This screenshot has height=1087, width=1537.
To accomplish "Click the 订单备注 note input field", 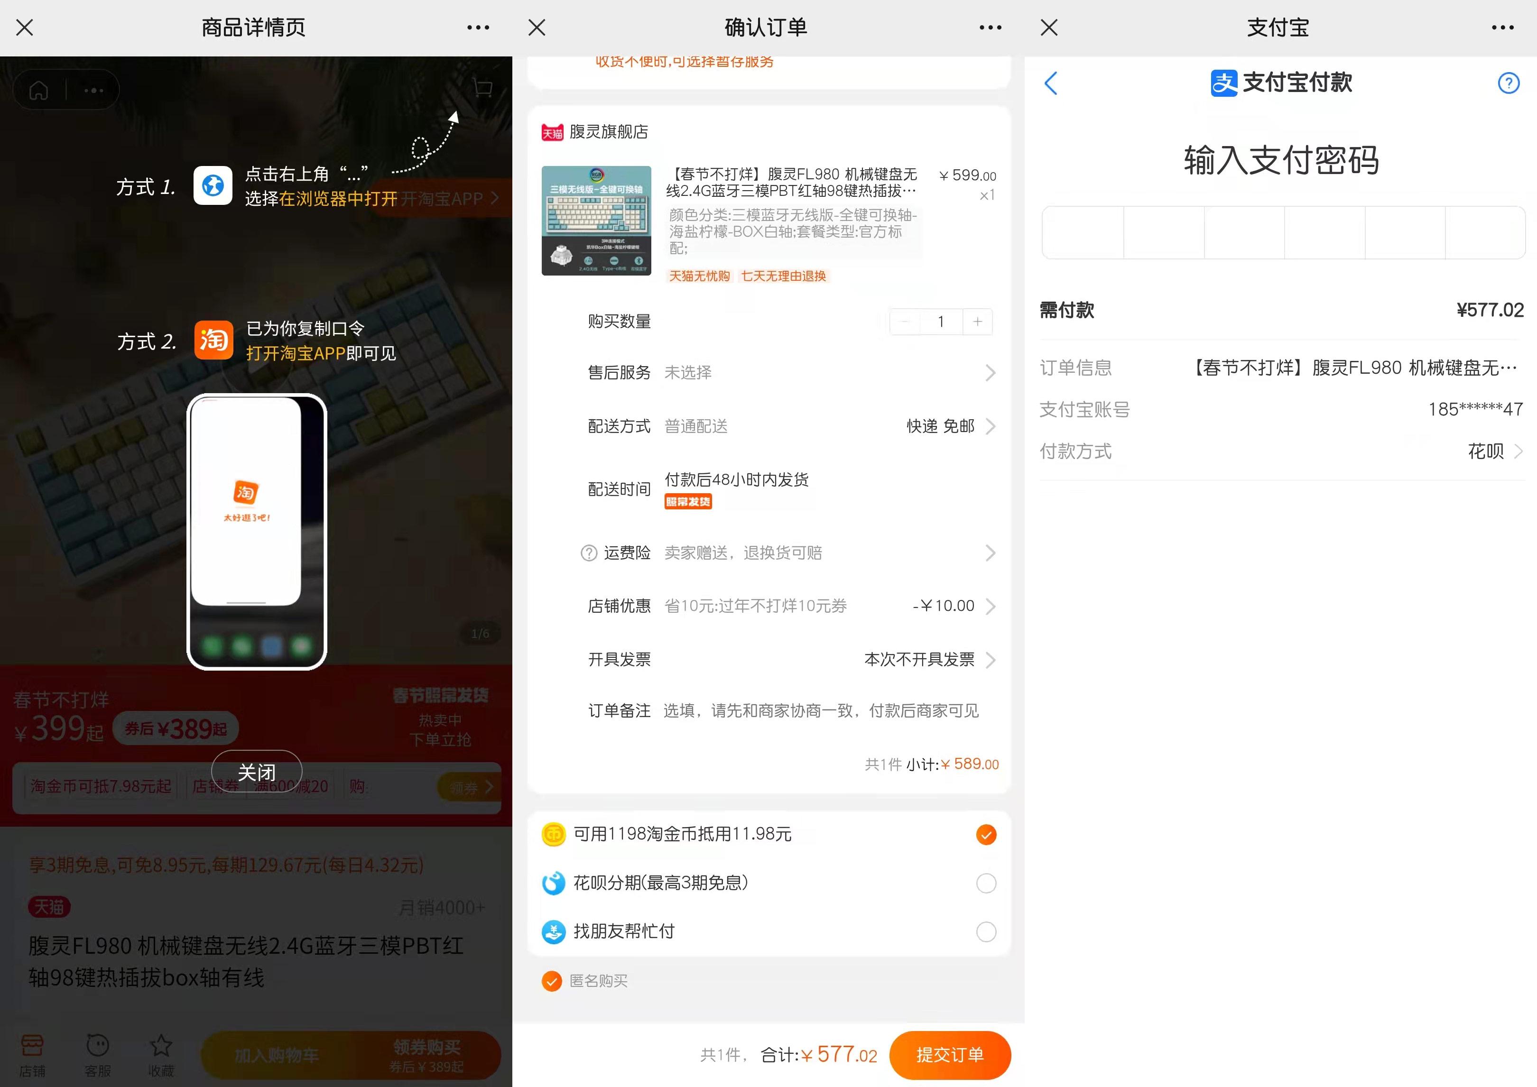I will [821, 710].
